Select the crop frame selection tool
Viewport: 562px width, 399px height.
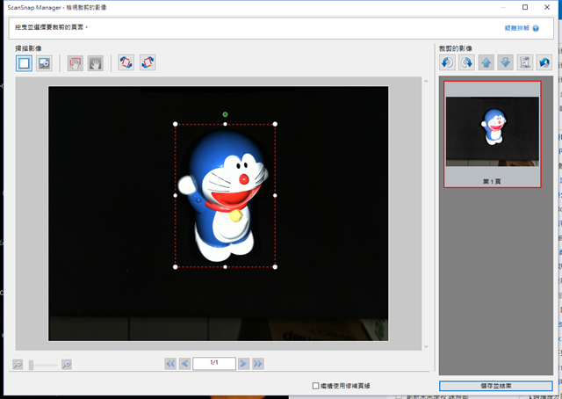[24, 63]
